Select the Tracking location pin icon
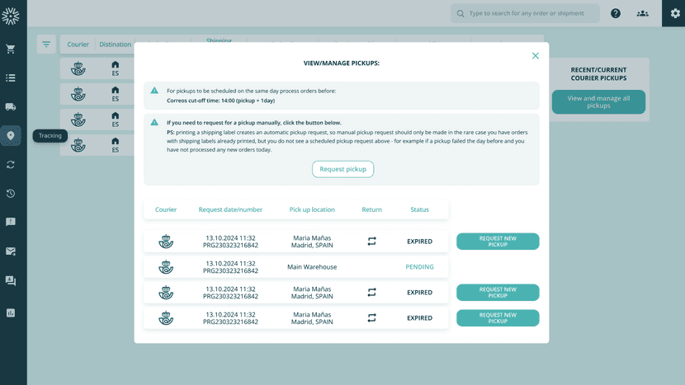This screenshot has width=685, height=385. (11, 136)
